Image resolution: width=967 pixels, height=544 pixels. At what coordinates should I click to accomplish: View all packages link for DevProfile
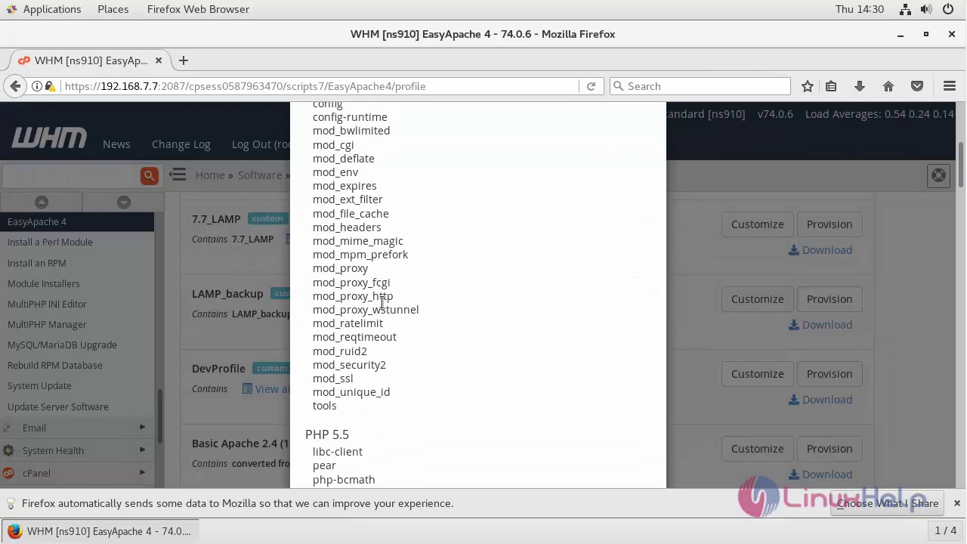(x=266, y=389)
